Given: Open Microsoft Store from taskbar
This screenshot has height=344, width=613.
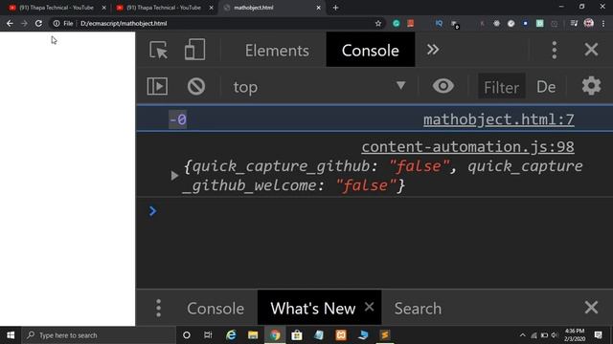Looking at the screenshot, I should tap(297, 335).
